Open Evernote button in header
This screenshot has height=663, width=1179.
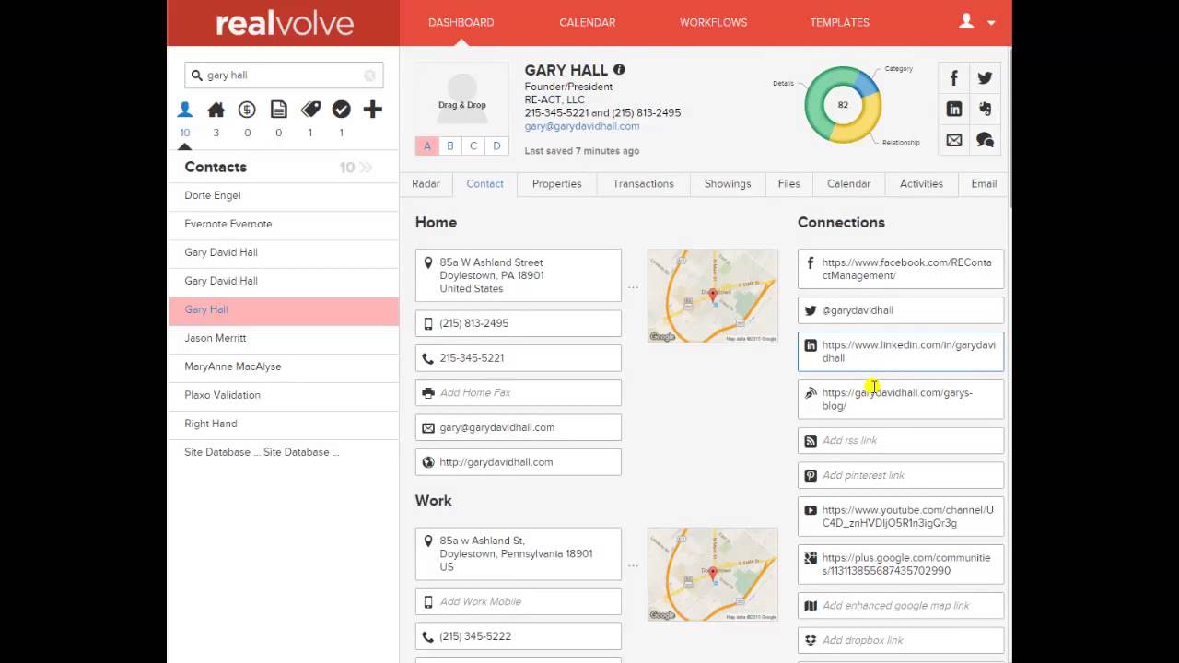(x=986, y=109)
